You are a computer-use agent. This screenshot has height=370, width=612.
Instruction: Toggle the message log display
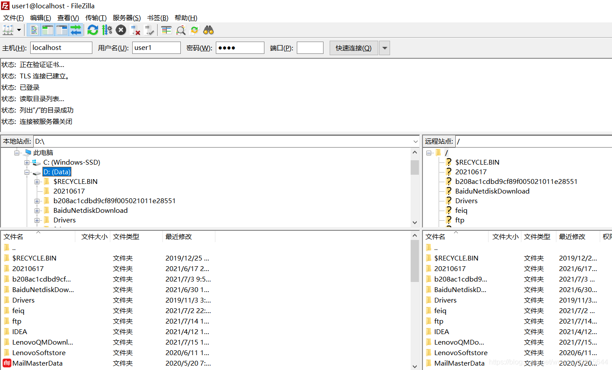34,30
